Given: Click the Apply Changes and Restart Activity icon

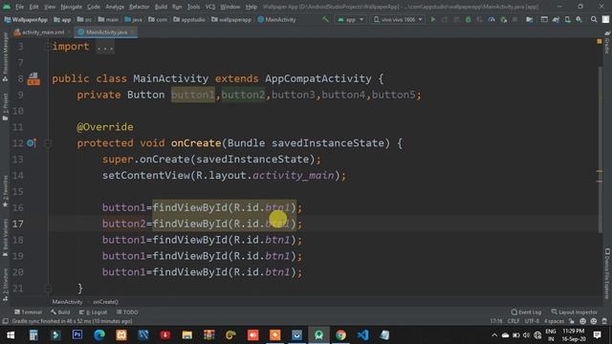Looking at the screenshot, I should (445, 19).
